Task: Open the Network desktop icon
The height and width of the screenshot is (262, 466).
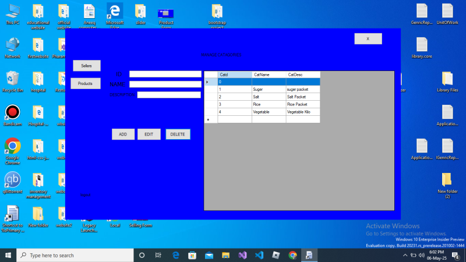Action: tap(12, 45)
